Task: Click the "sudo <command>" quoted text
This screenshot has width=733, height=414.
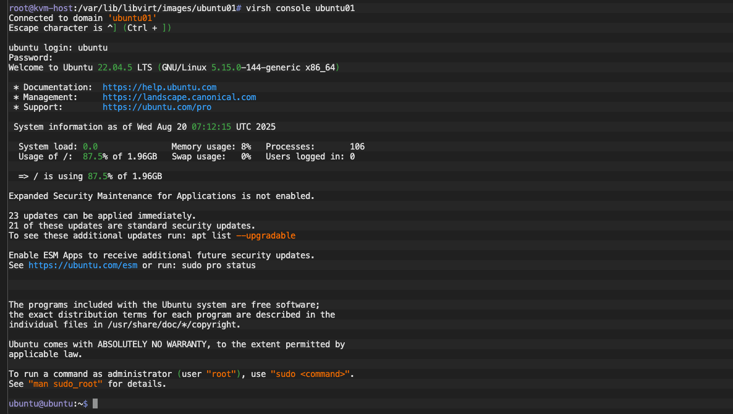Action: pyautogui.click(x=311, y=374)
